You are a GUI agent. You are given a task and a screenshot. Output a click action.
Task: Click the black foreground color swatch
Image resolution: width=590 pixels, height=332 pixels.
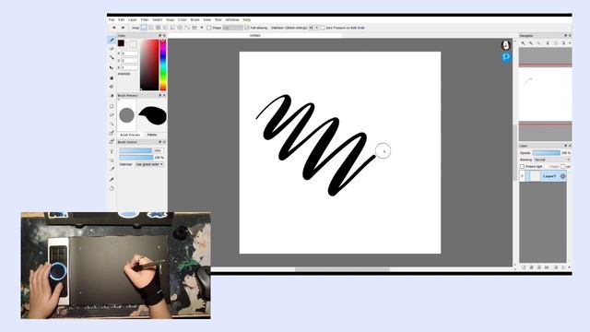(121, 43)
